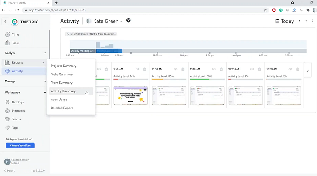Toggle visibility of 10:00 AM screenshot
The width and height of the screenshot is (317, 176).
click(176, 69)
